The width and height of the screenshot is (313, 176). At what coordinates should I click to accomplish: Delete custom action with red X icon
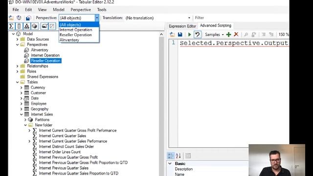pyautogui.click(x=236, y=35)
